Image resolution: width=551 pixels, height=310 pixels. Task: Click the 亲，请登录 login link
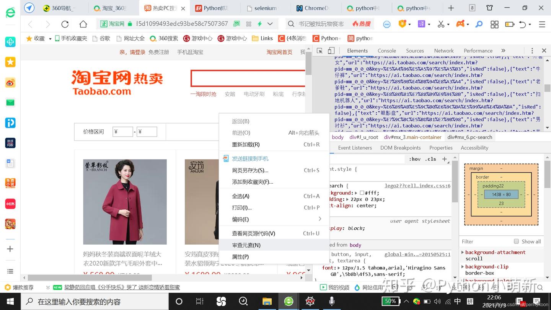[132, 52]
